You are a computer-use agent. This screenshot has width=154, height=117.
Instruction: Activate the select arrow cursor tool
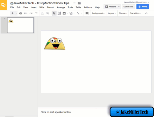(54, 13)
